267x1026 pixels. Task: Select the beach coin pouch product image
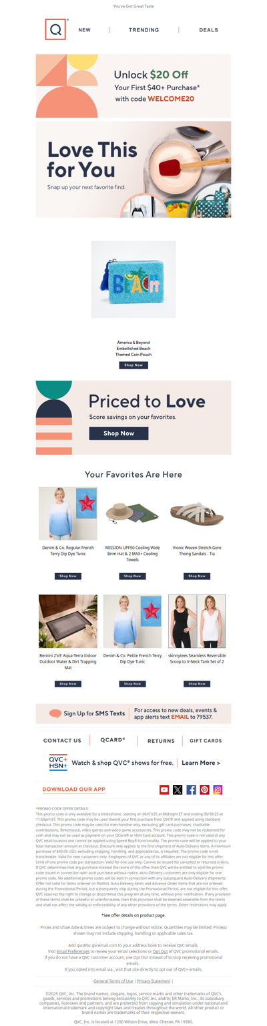point(133,279)
